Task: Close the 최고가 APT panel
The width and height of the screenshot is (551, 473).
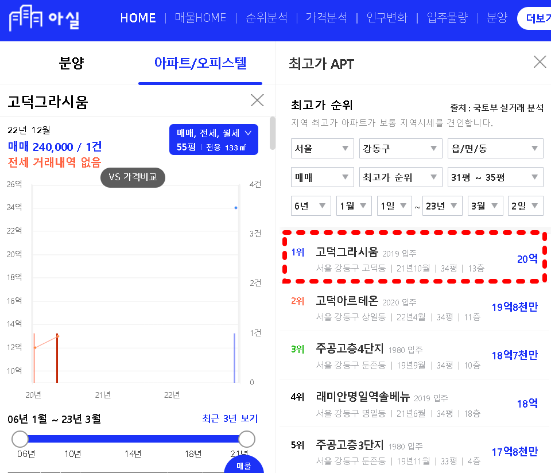Action: (540, 62)
